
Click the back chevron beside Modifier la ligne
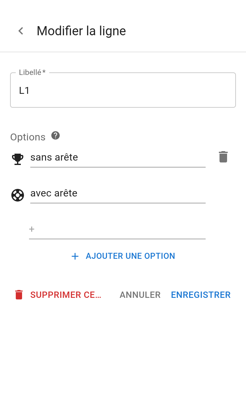coord(20,31)
